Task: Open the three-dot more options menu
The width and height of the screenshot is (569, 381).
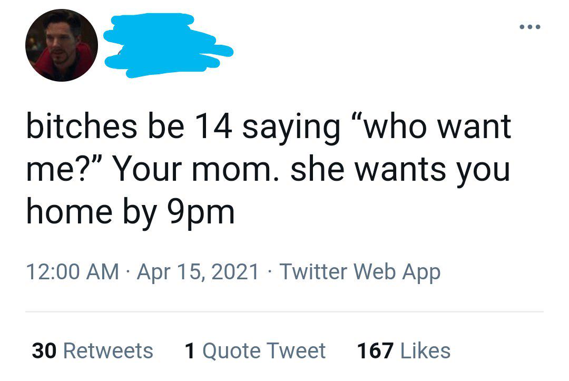Action: (x=530, y=27)
